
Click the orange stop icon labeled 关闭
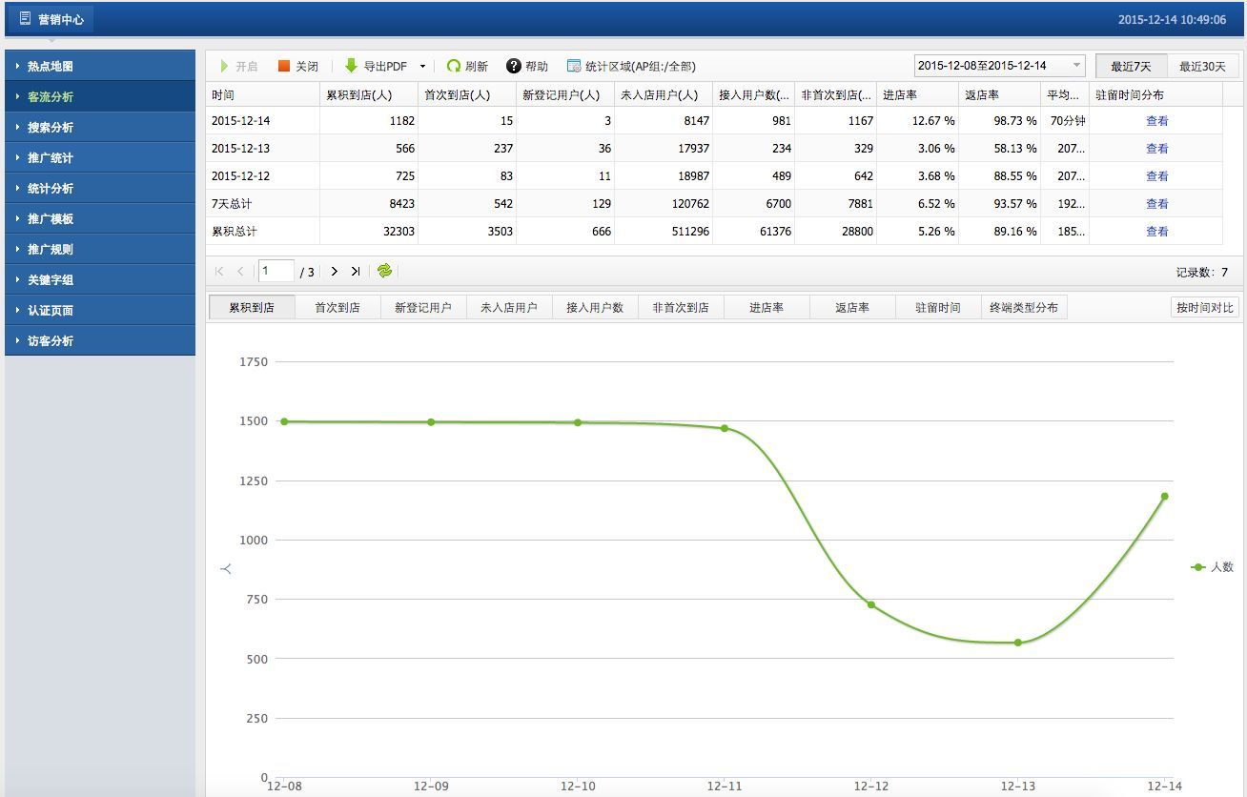283,66
